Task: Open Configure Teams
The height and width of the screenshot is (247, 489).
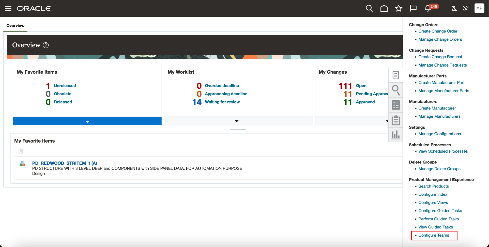Action: click(x=434, y=235)
